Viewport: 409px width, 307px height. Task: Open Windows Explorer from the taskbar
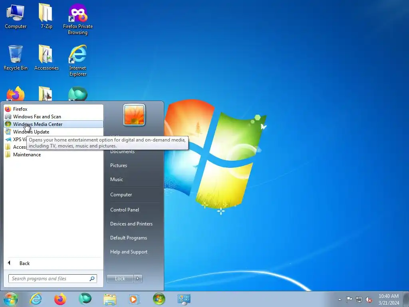click(110, 299)
